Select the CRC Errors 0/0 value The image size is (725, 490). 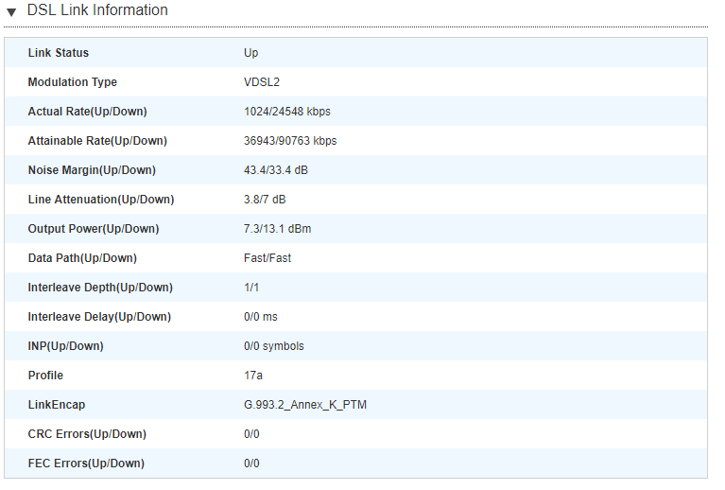tap(251, 434)
